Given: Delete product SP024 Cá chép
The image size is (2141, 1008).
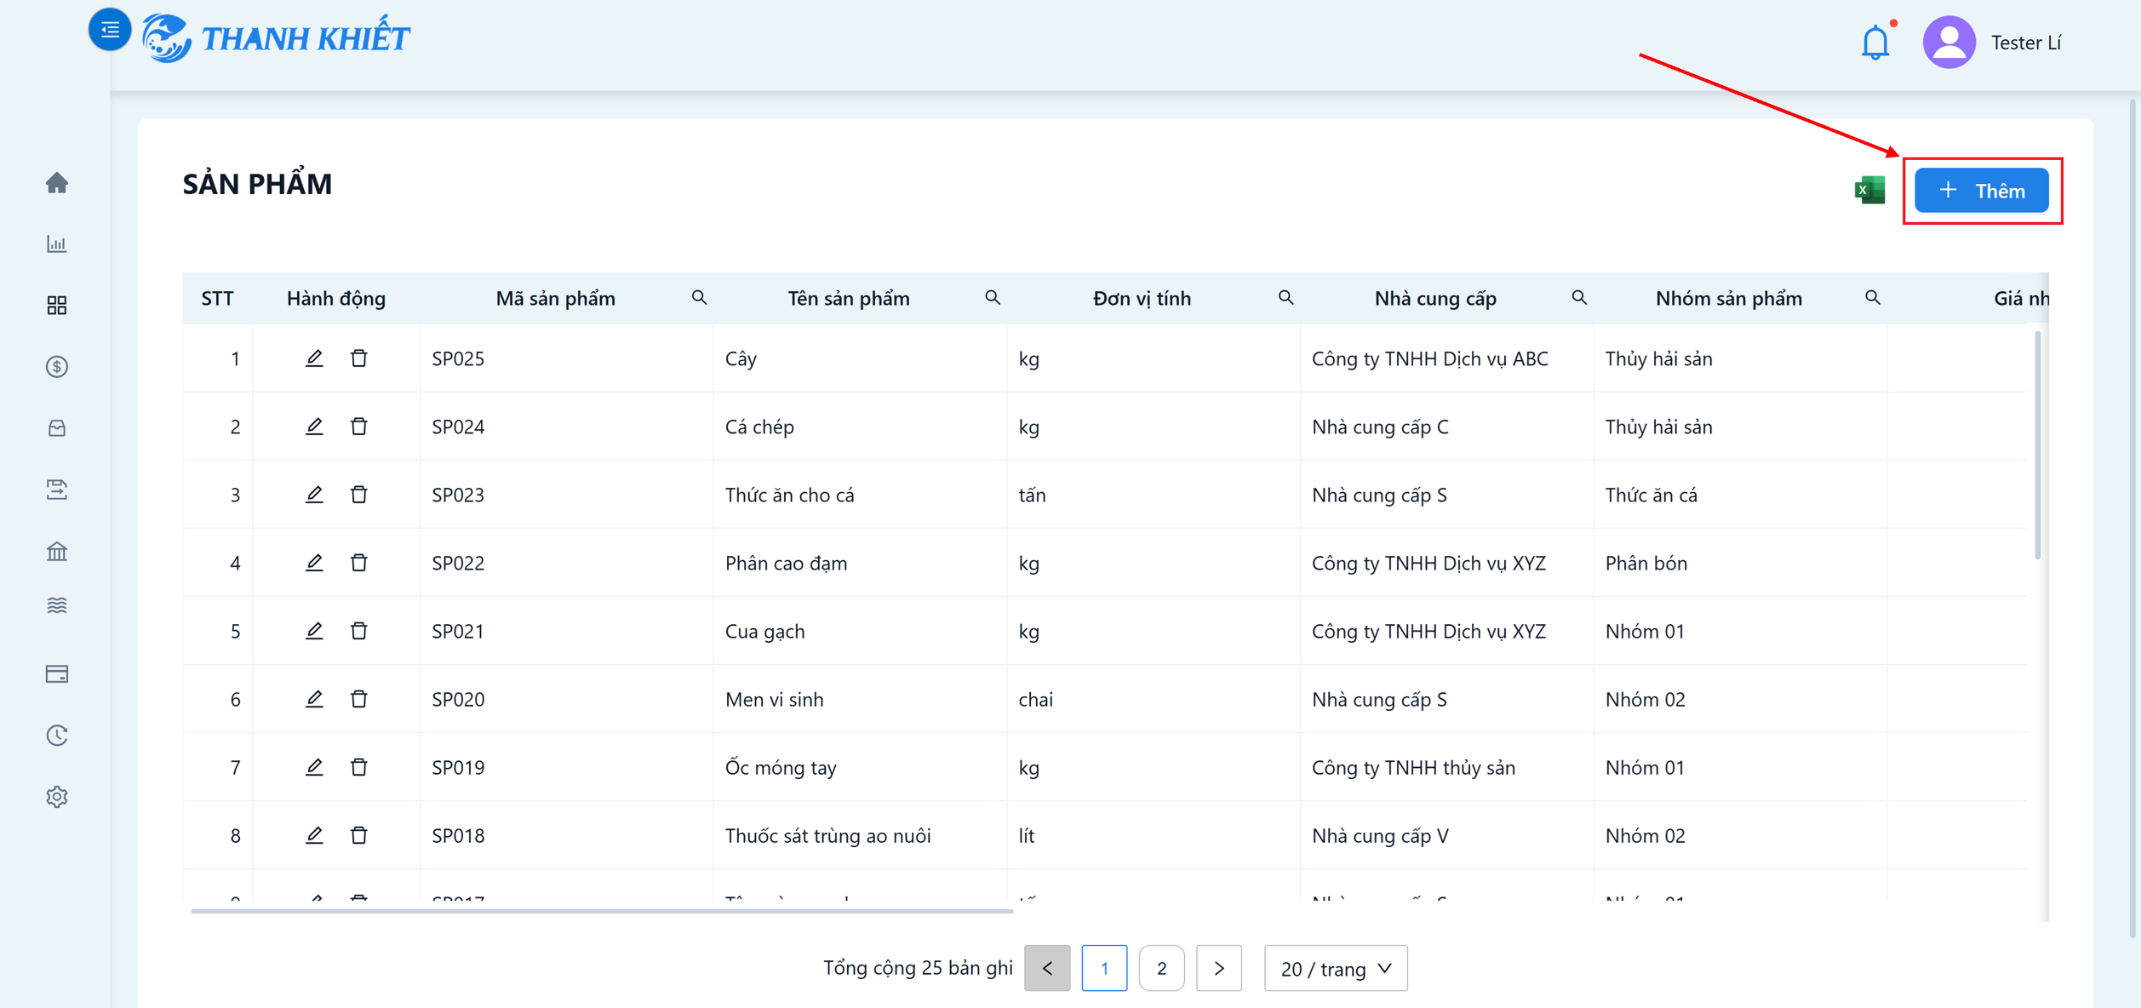Looking at the screenshot, I should tap(359, 427).
